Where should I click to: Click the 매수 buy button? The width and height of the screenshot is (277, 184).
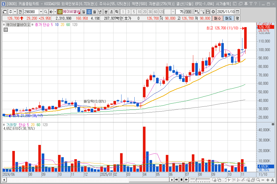pyautogui.click(x=218, y=18)
